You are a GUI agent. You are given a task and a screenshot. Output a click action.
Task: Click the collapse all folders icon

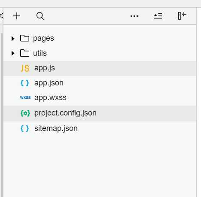[158, 16]
